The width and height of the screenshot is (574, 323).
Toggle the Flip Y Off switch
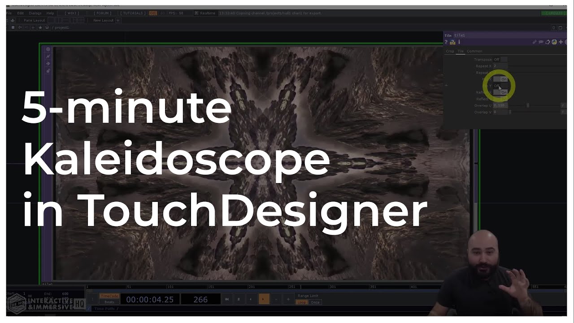pyautogui.click(x=500, y=86)
